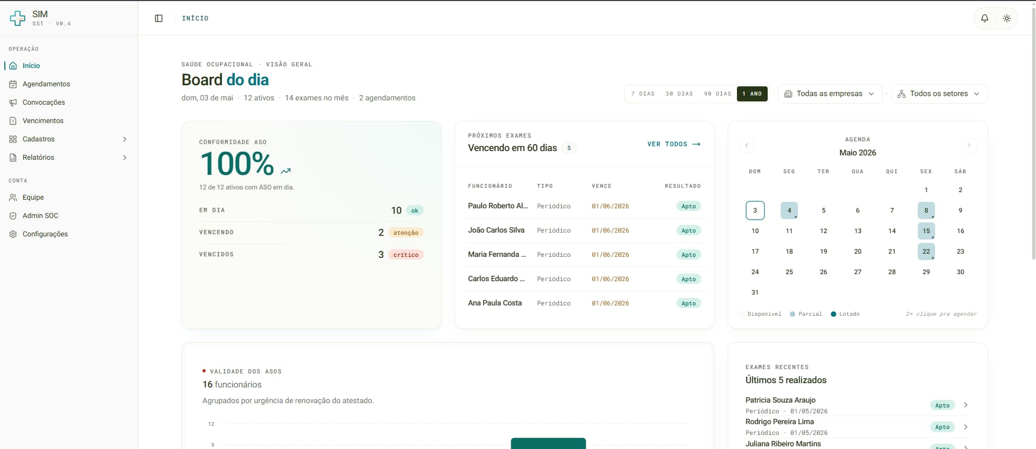Click the Agendamentos calendar icon
The height and width of the screenshot is (449, 1036).
tap(13, 84)
